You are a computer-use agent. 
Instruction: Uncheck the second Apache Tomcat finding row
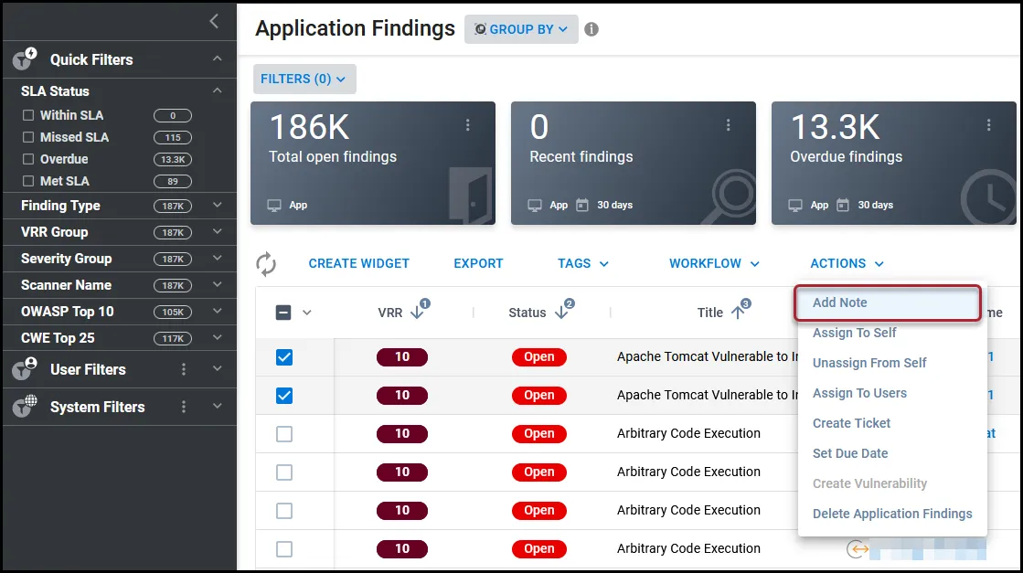[283, 396]
